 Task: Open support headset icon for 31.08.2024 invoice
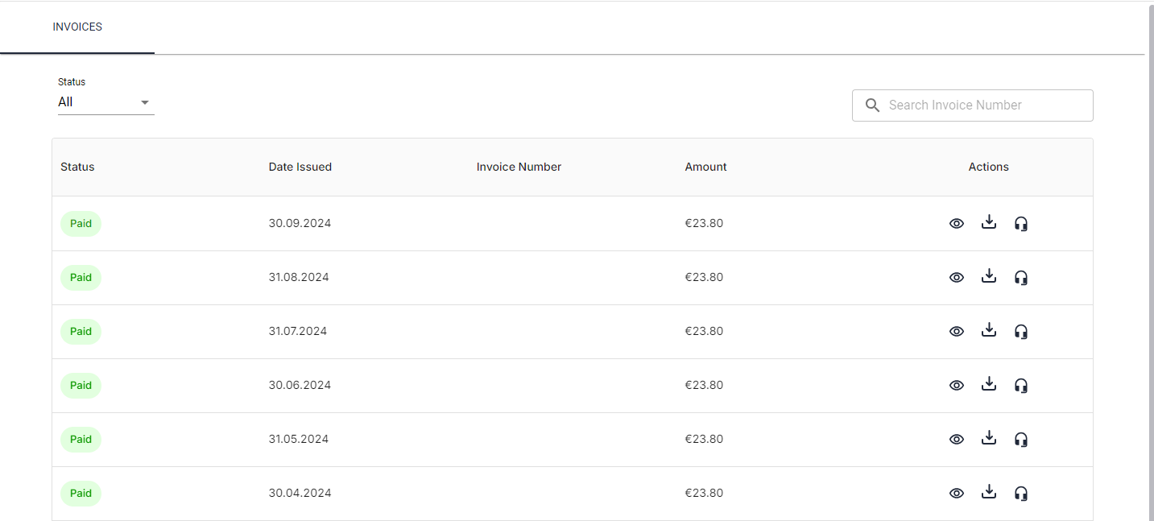1021,278
